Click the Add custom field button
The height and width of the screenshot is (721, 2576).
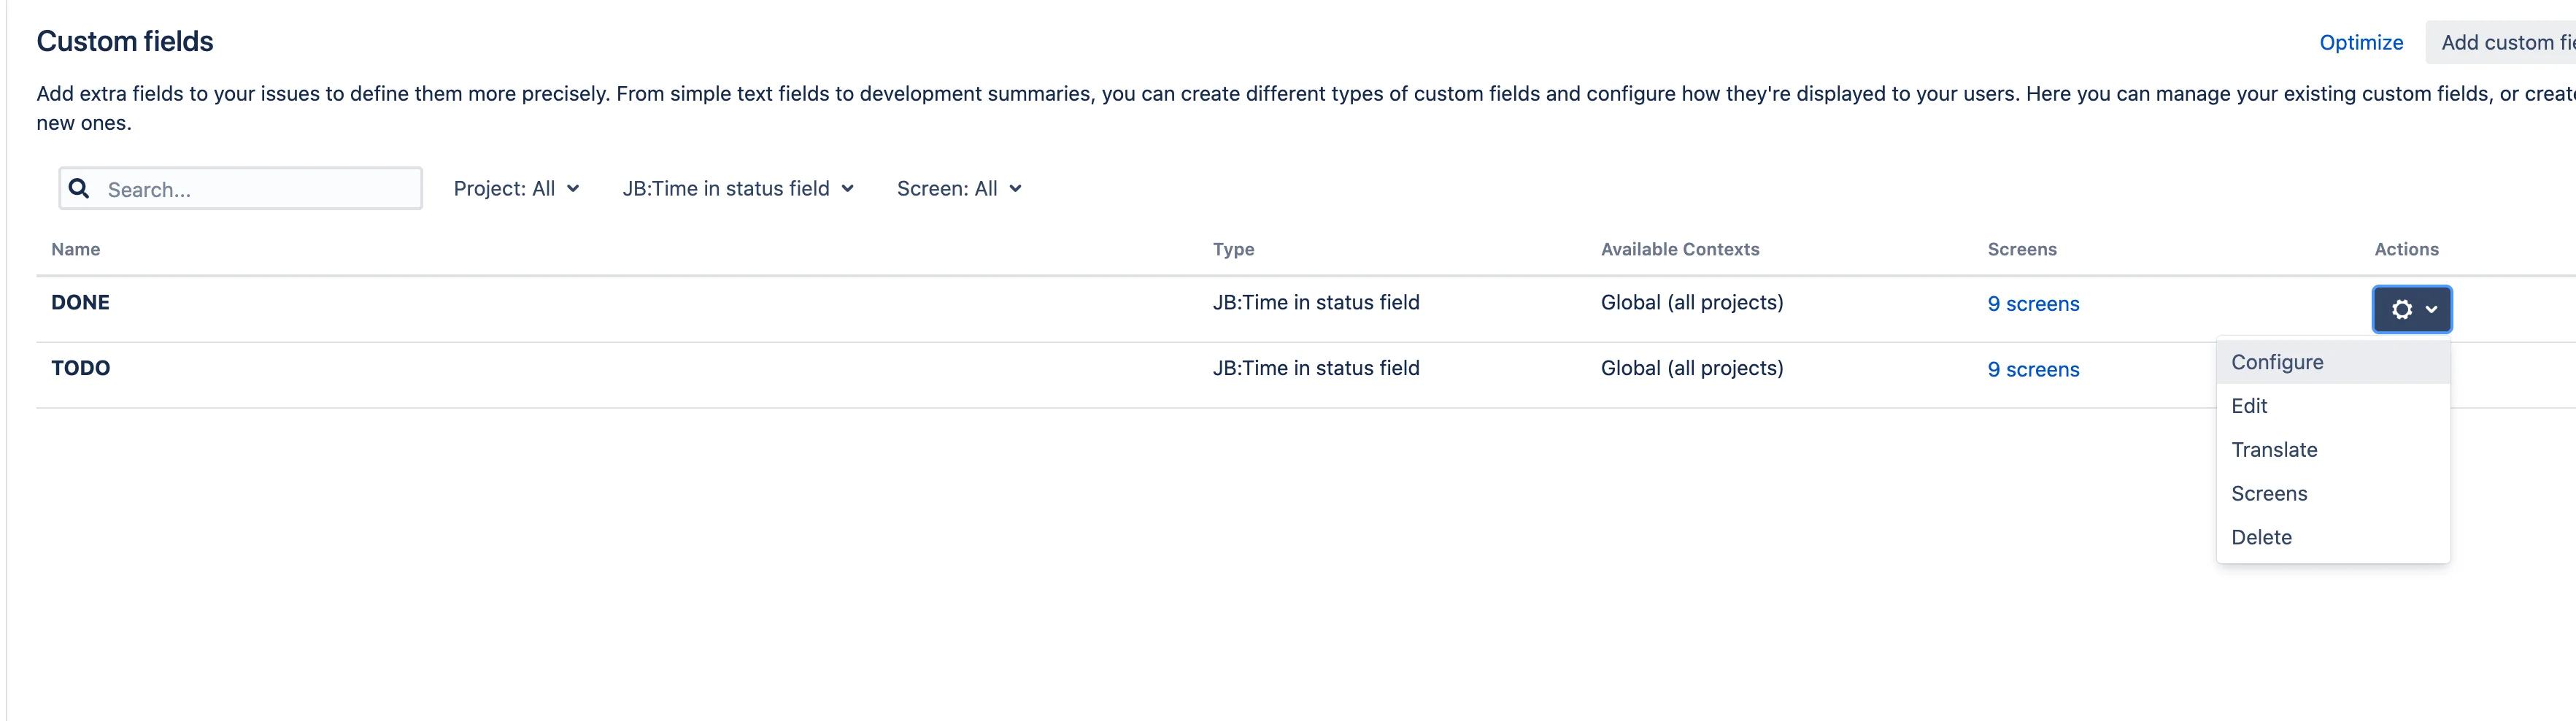tap(2501, 43)
